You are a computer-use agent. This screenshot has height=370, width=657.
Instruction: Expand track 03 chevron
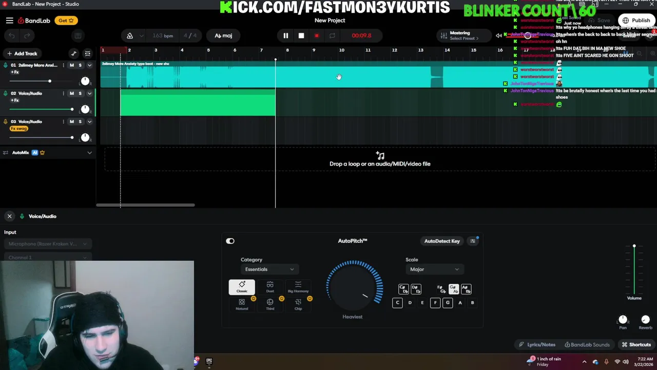click(89, 122)
